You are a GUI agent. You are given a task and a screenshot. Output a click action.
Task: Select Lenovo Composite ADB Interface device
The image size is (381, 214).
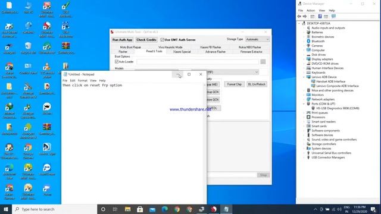click(x=338, y=86)
